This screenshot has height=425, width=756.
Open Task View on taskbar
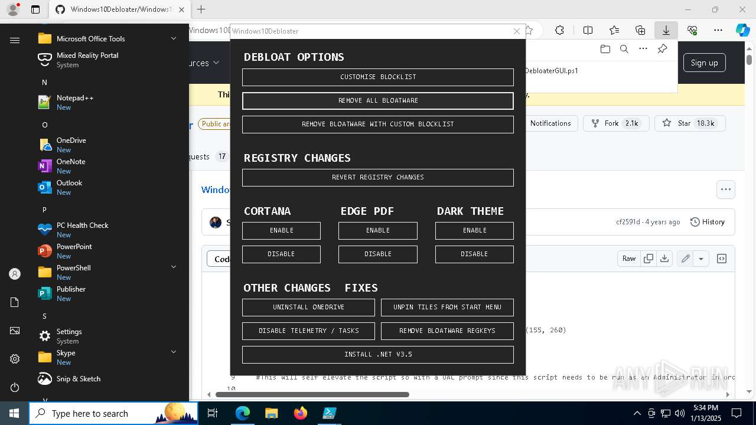pos(213,413)
